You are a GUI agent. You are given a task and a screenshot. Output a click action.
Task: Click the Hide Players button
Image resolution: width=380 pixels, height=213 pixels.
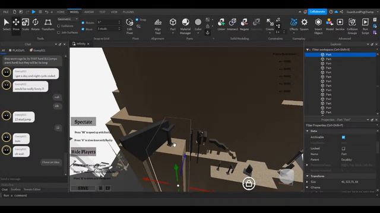coord(83,151)
